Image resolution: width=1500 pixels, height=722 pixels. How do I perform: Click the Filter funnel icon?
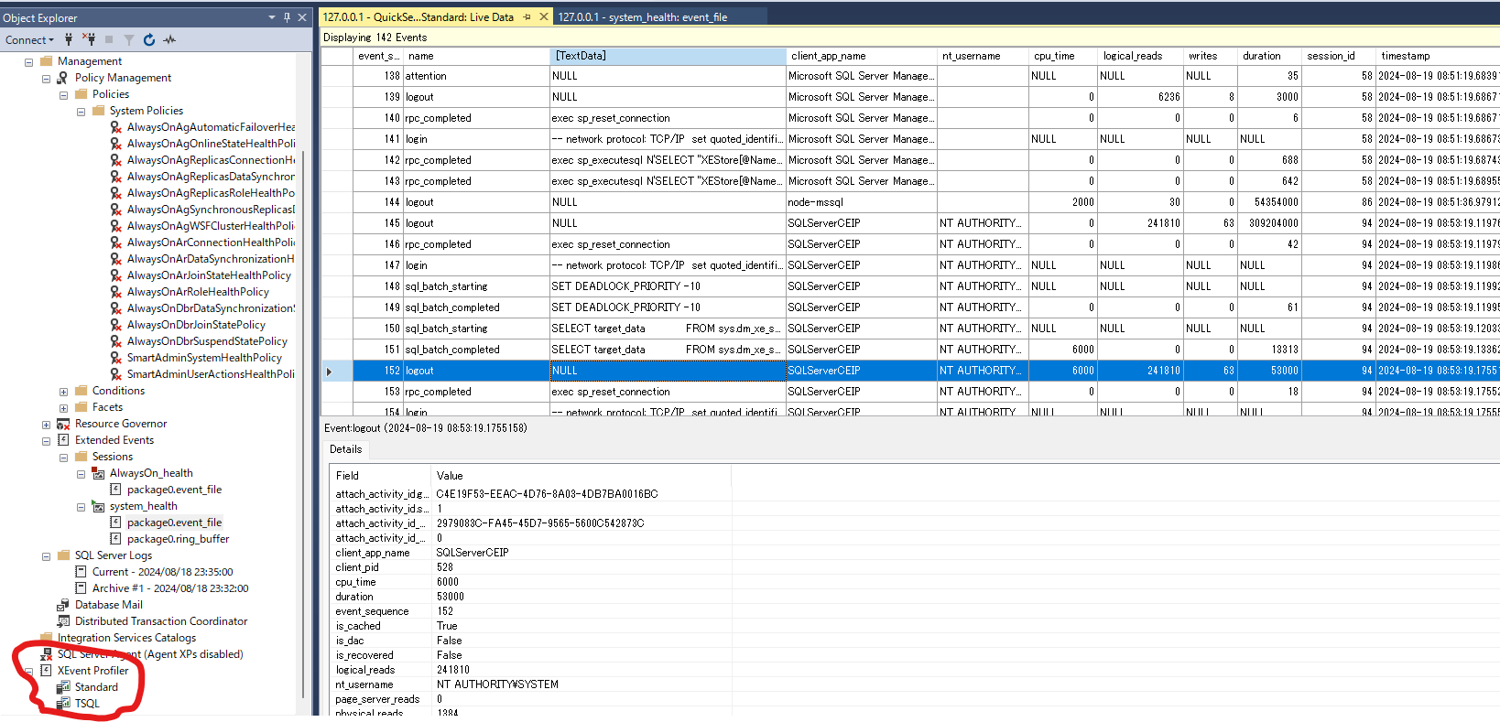(x=129, y=39)
